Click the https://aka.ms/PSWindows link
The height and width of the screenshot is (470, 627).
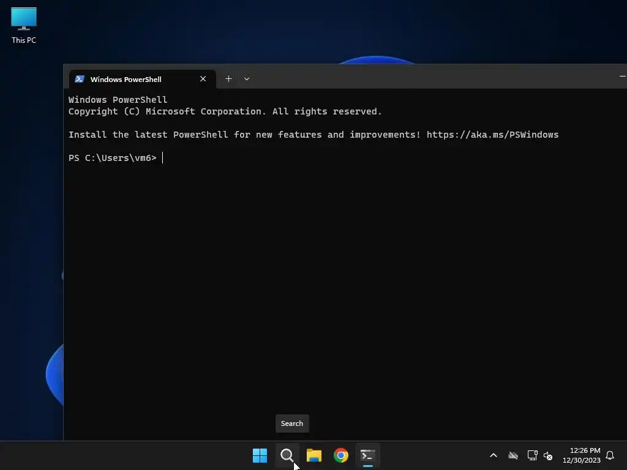[492, 135]
